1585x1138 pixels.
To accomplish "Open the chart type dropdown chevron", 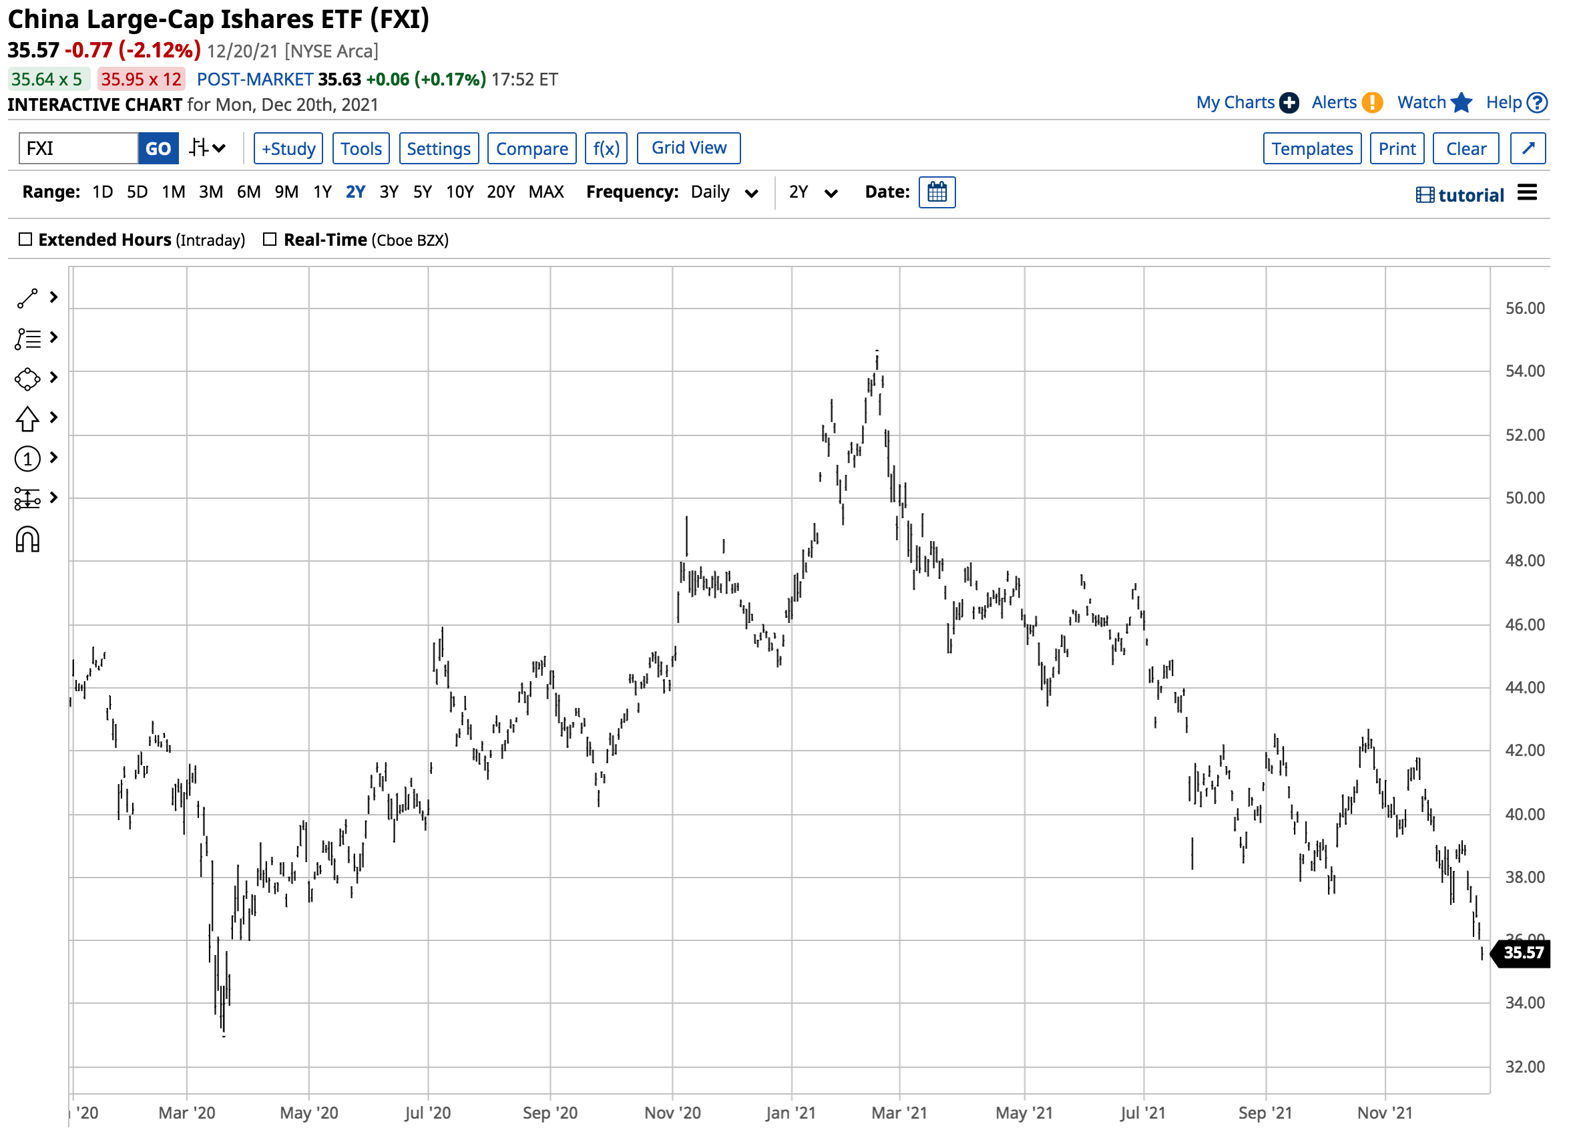I will pyautogui.click(x=220, y=148).
